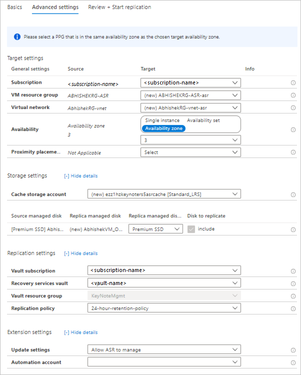Click info icon for VM resource group
This screenshot has height=375, width=301.
point(293,95)
